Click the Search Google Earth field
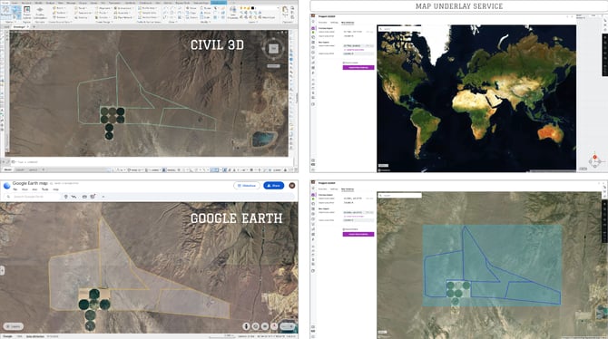This screenshot has width=608, height=339. coord(33,197)
